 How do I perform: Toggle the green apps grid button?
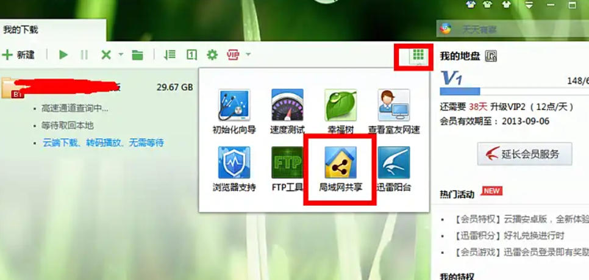point(418,55)
